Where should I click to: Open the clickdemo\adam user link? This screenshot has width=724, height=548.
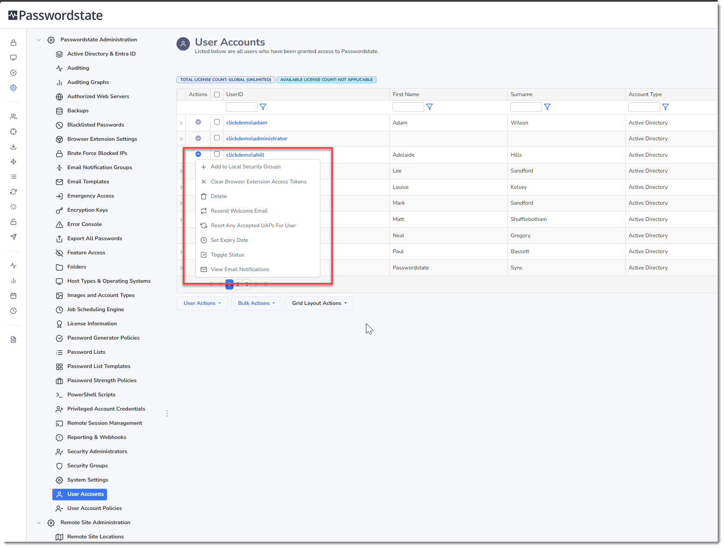[x=247, y=123]
